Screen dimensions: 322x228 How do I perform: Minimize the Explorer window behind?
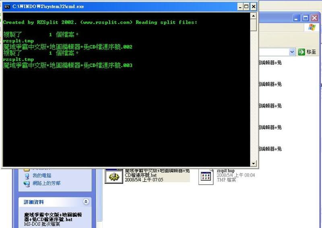click(x=296, y=18)
